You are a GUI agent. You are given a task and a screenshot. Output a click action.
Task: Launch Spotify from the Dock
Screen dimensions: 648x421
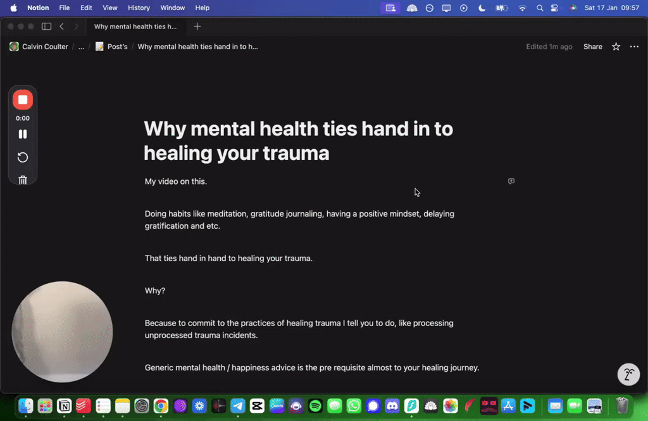click(x=315, y=406)
